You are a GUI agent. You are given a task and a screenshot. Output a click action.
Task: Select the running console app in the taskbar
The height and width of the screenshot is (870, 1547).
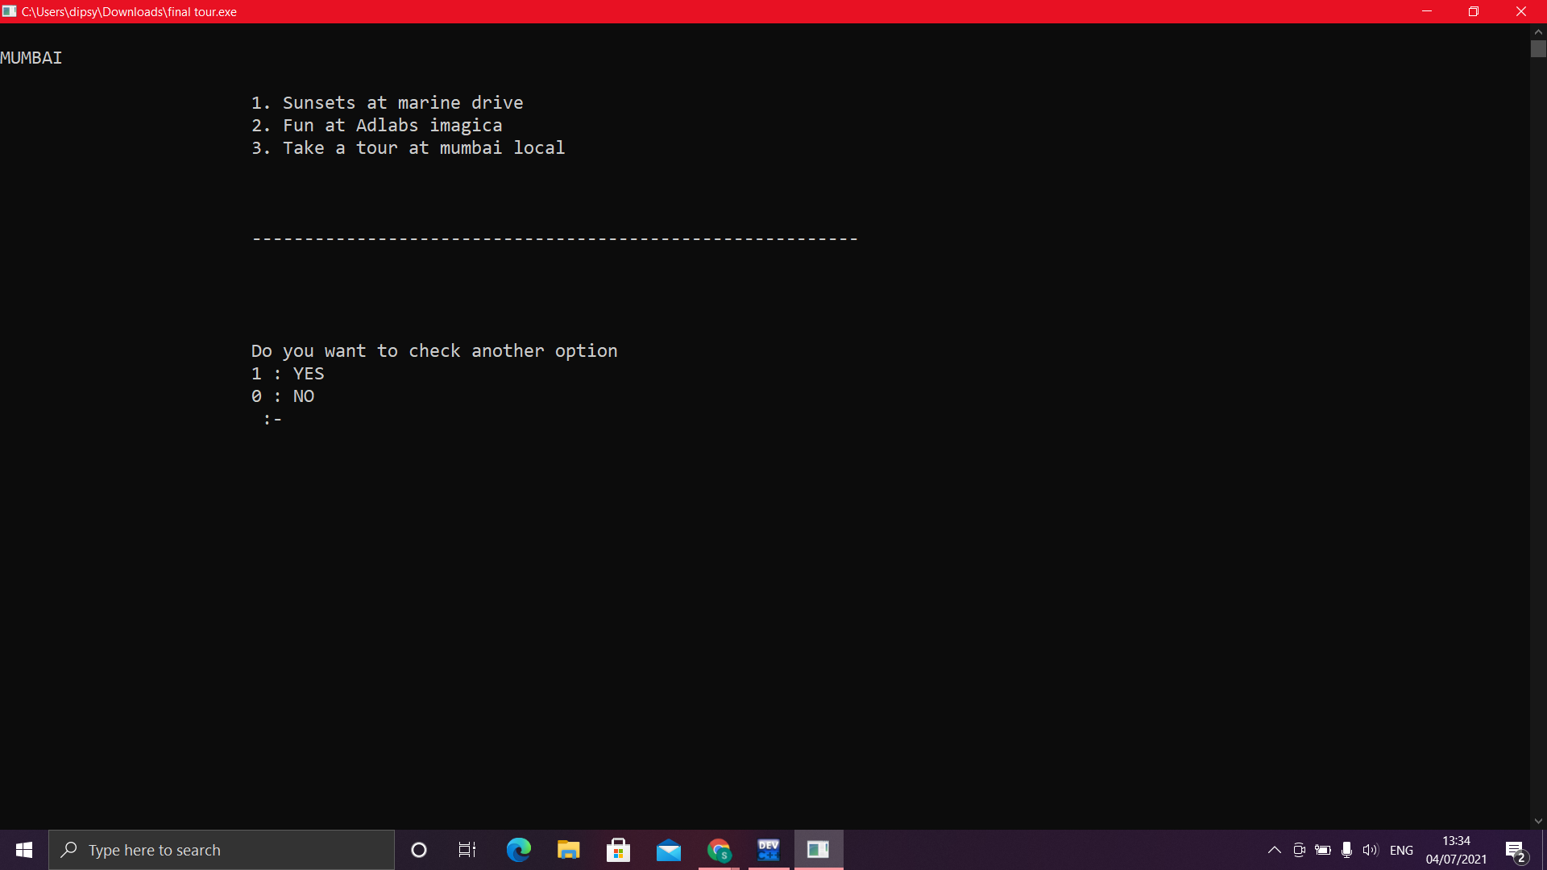(819, 850)
